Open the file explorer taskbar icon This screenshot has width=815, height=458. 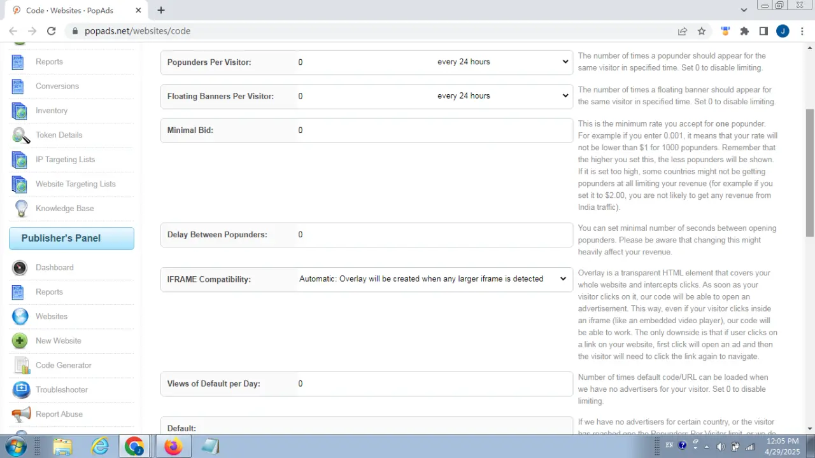(63, 447)
